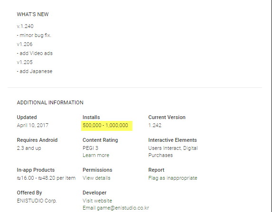Click the ENISTUDIO Corp. offered by name
Viewport: 272px width, 212px height.
pyautogui.click(x=37, y=201)
